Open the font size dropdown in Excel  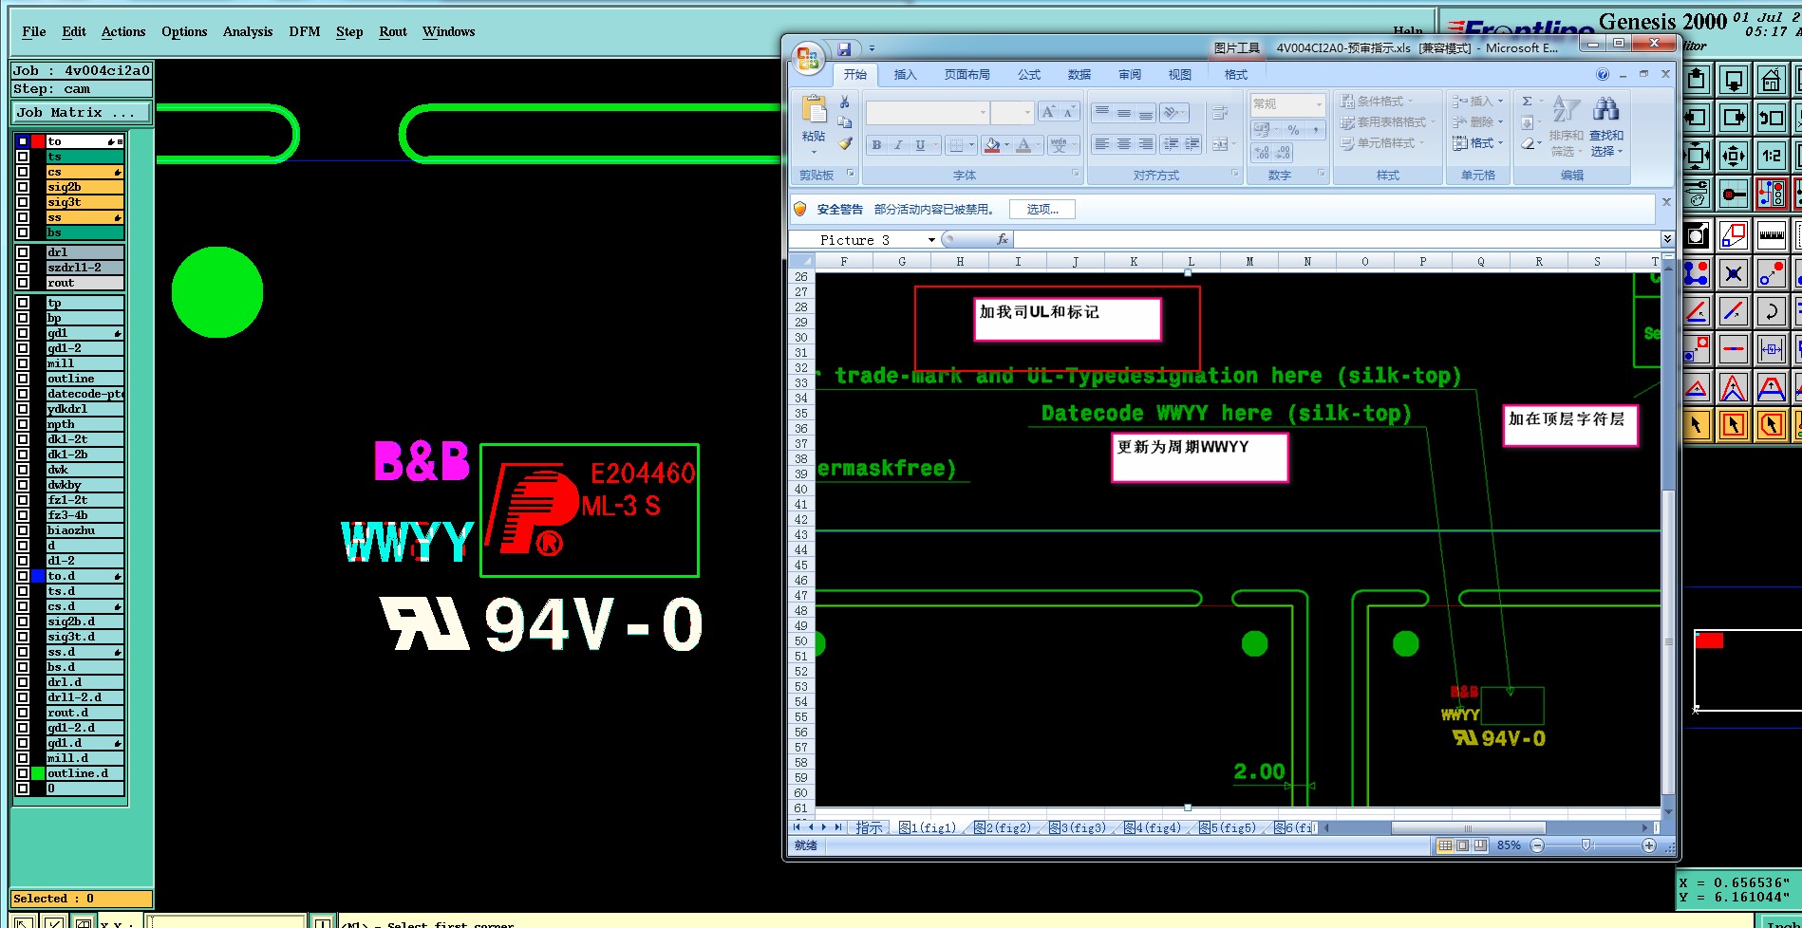pyautogui.click(x=1027, y=113)
